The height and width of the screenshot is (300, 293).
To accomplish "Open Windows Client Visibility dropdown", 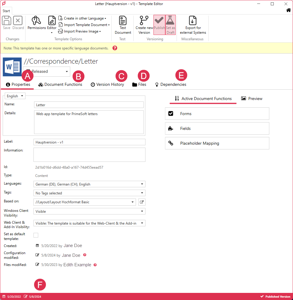I will [89, 211].
